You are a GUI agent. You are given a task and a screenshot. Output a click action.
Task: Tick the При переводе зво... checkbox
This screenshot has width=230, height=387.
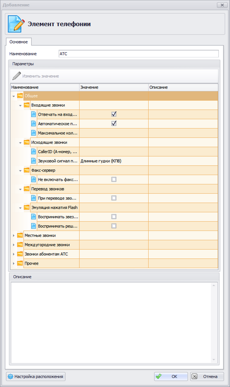(114, 198)
